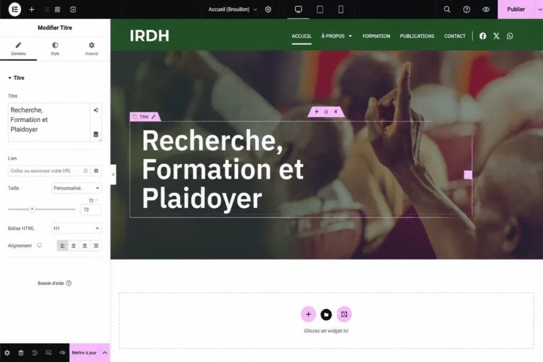The image size is (543, 362).
Task: Expand save options arrow next to Mettre à jour
Action: point(104,352)
